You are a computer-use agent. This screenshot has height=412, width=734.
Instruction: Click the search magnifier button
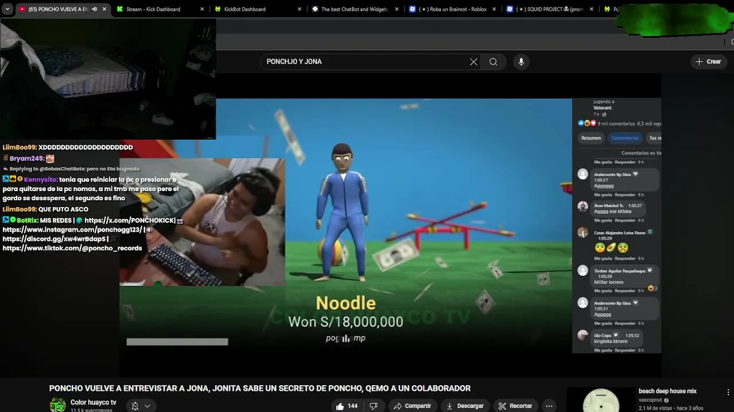493,62
